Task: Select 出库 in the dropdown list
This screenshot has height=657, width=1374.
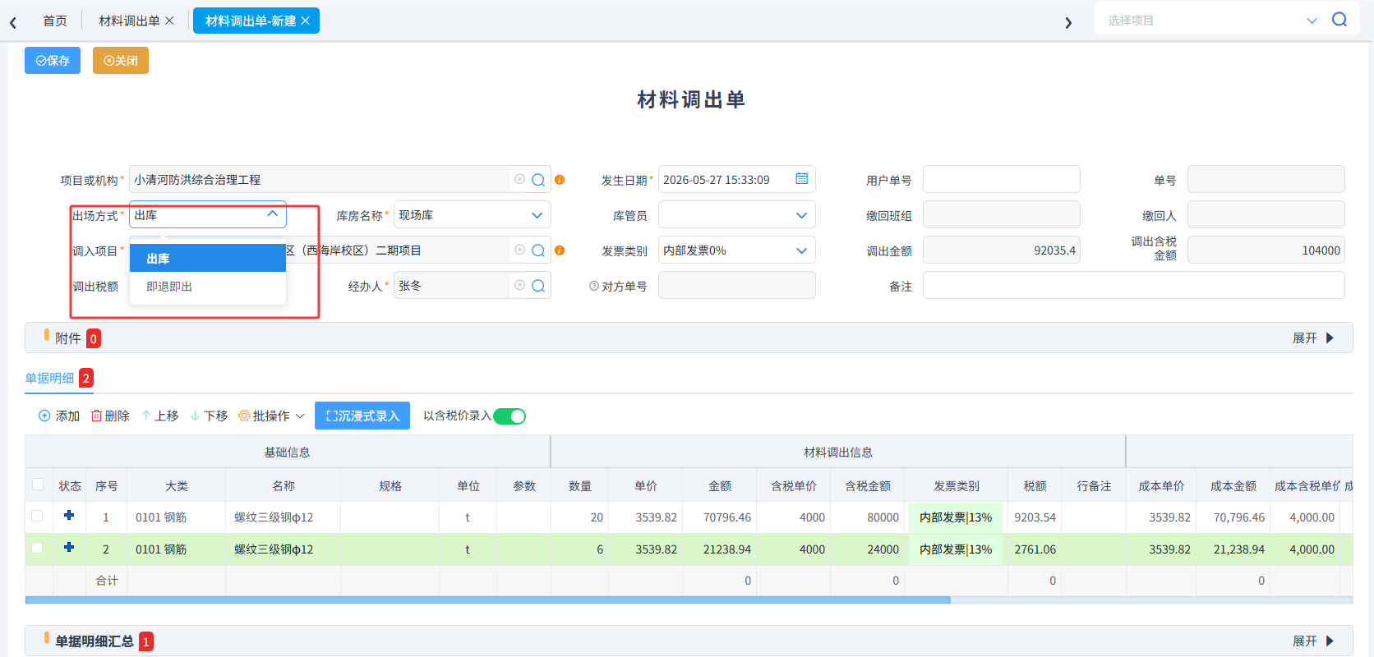Action: (x=208, y=258)
